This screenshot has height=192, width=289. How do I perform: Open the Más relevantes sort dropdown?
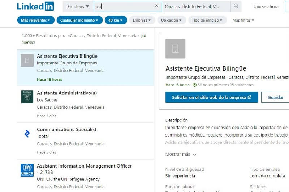pyautogui.click(x=36, y=20)
